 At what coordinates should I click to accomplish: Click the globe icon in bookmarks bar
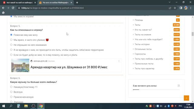tap(3, 13)
